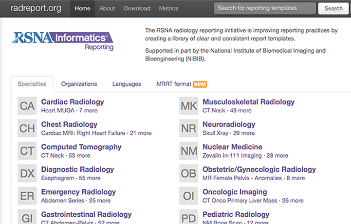
Task: Click 28 more under Nuclear Medicine
Action: click(277, 155)
